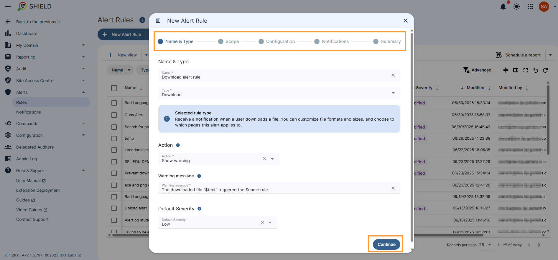Show the Warning message info icon
Image resolution: width=558 pixels, height=260 pixels.
pos(199,176)
